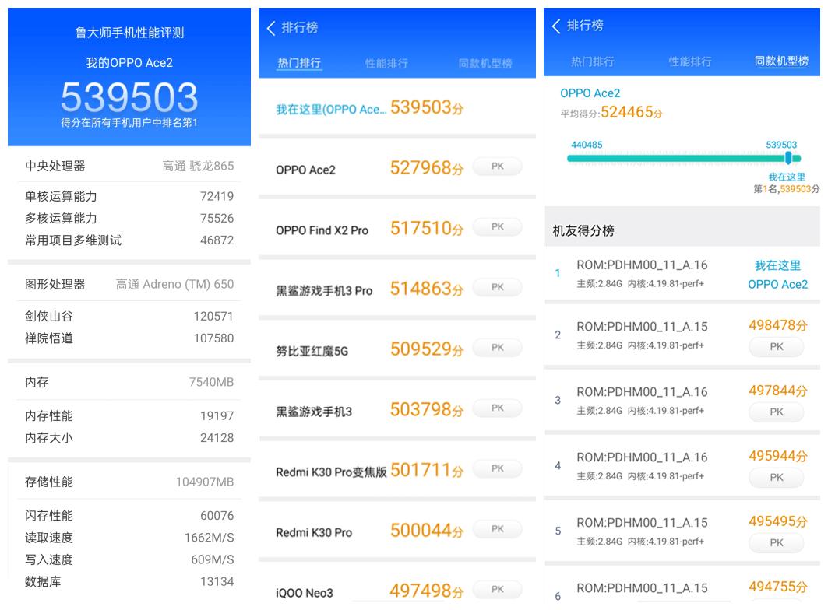Click the PK icon next to 努比亚红魔5G

coord(496,347)
